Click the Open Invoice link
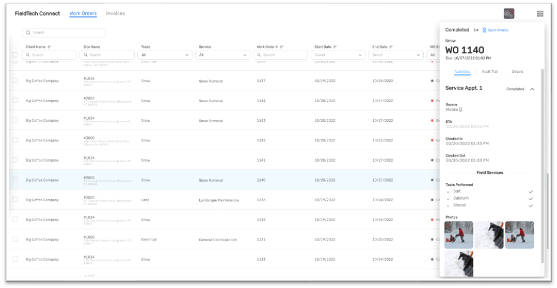The height and width of the screenshot is (288, 557). 498,30
